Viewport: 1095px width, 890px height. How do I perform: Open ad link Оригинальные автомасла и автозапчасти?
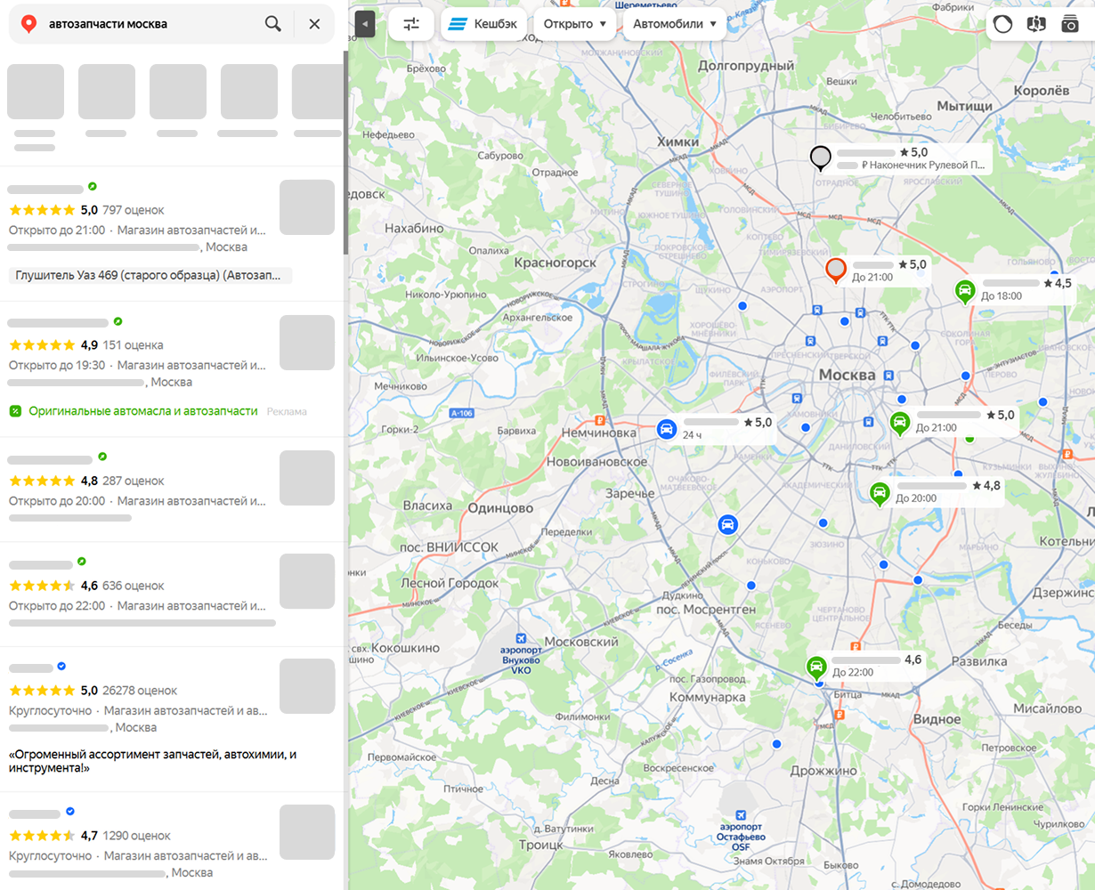coord(143,411)
